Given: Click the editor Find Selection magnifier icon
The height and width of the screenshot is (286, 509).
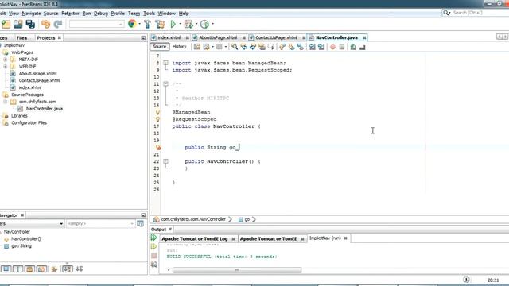Looking at the screenshot, I should (x=235, y=47).
